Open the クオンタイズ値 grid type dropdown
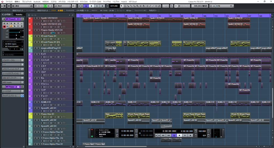The image size is (274, 148). pyautogui.click(x=200, y=6)
